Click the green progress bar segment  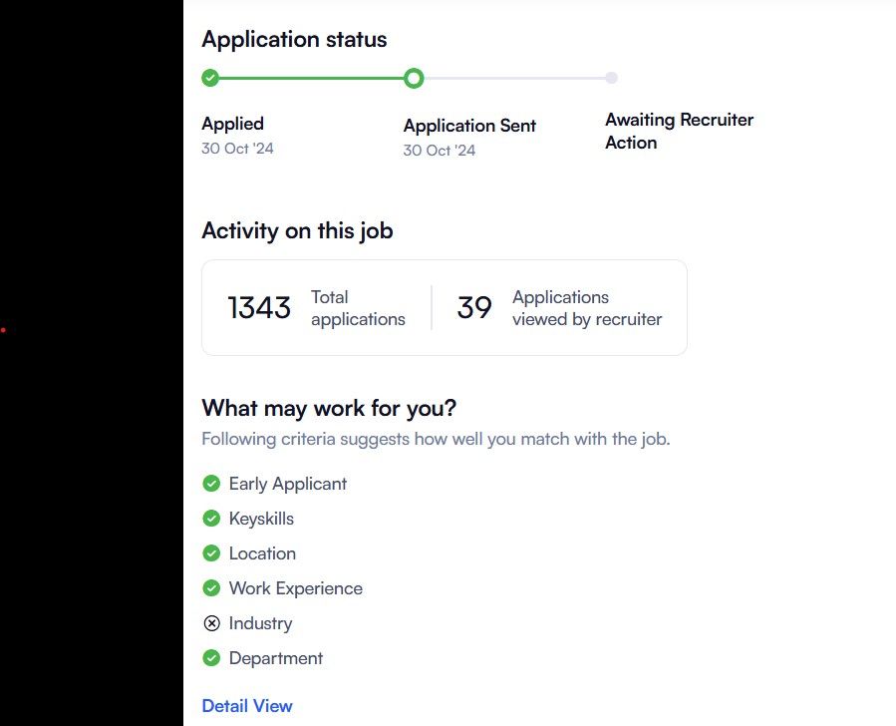311,78
